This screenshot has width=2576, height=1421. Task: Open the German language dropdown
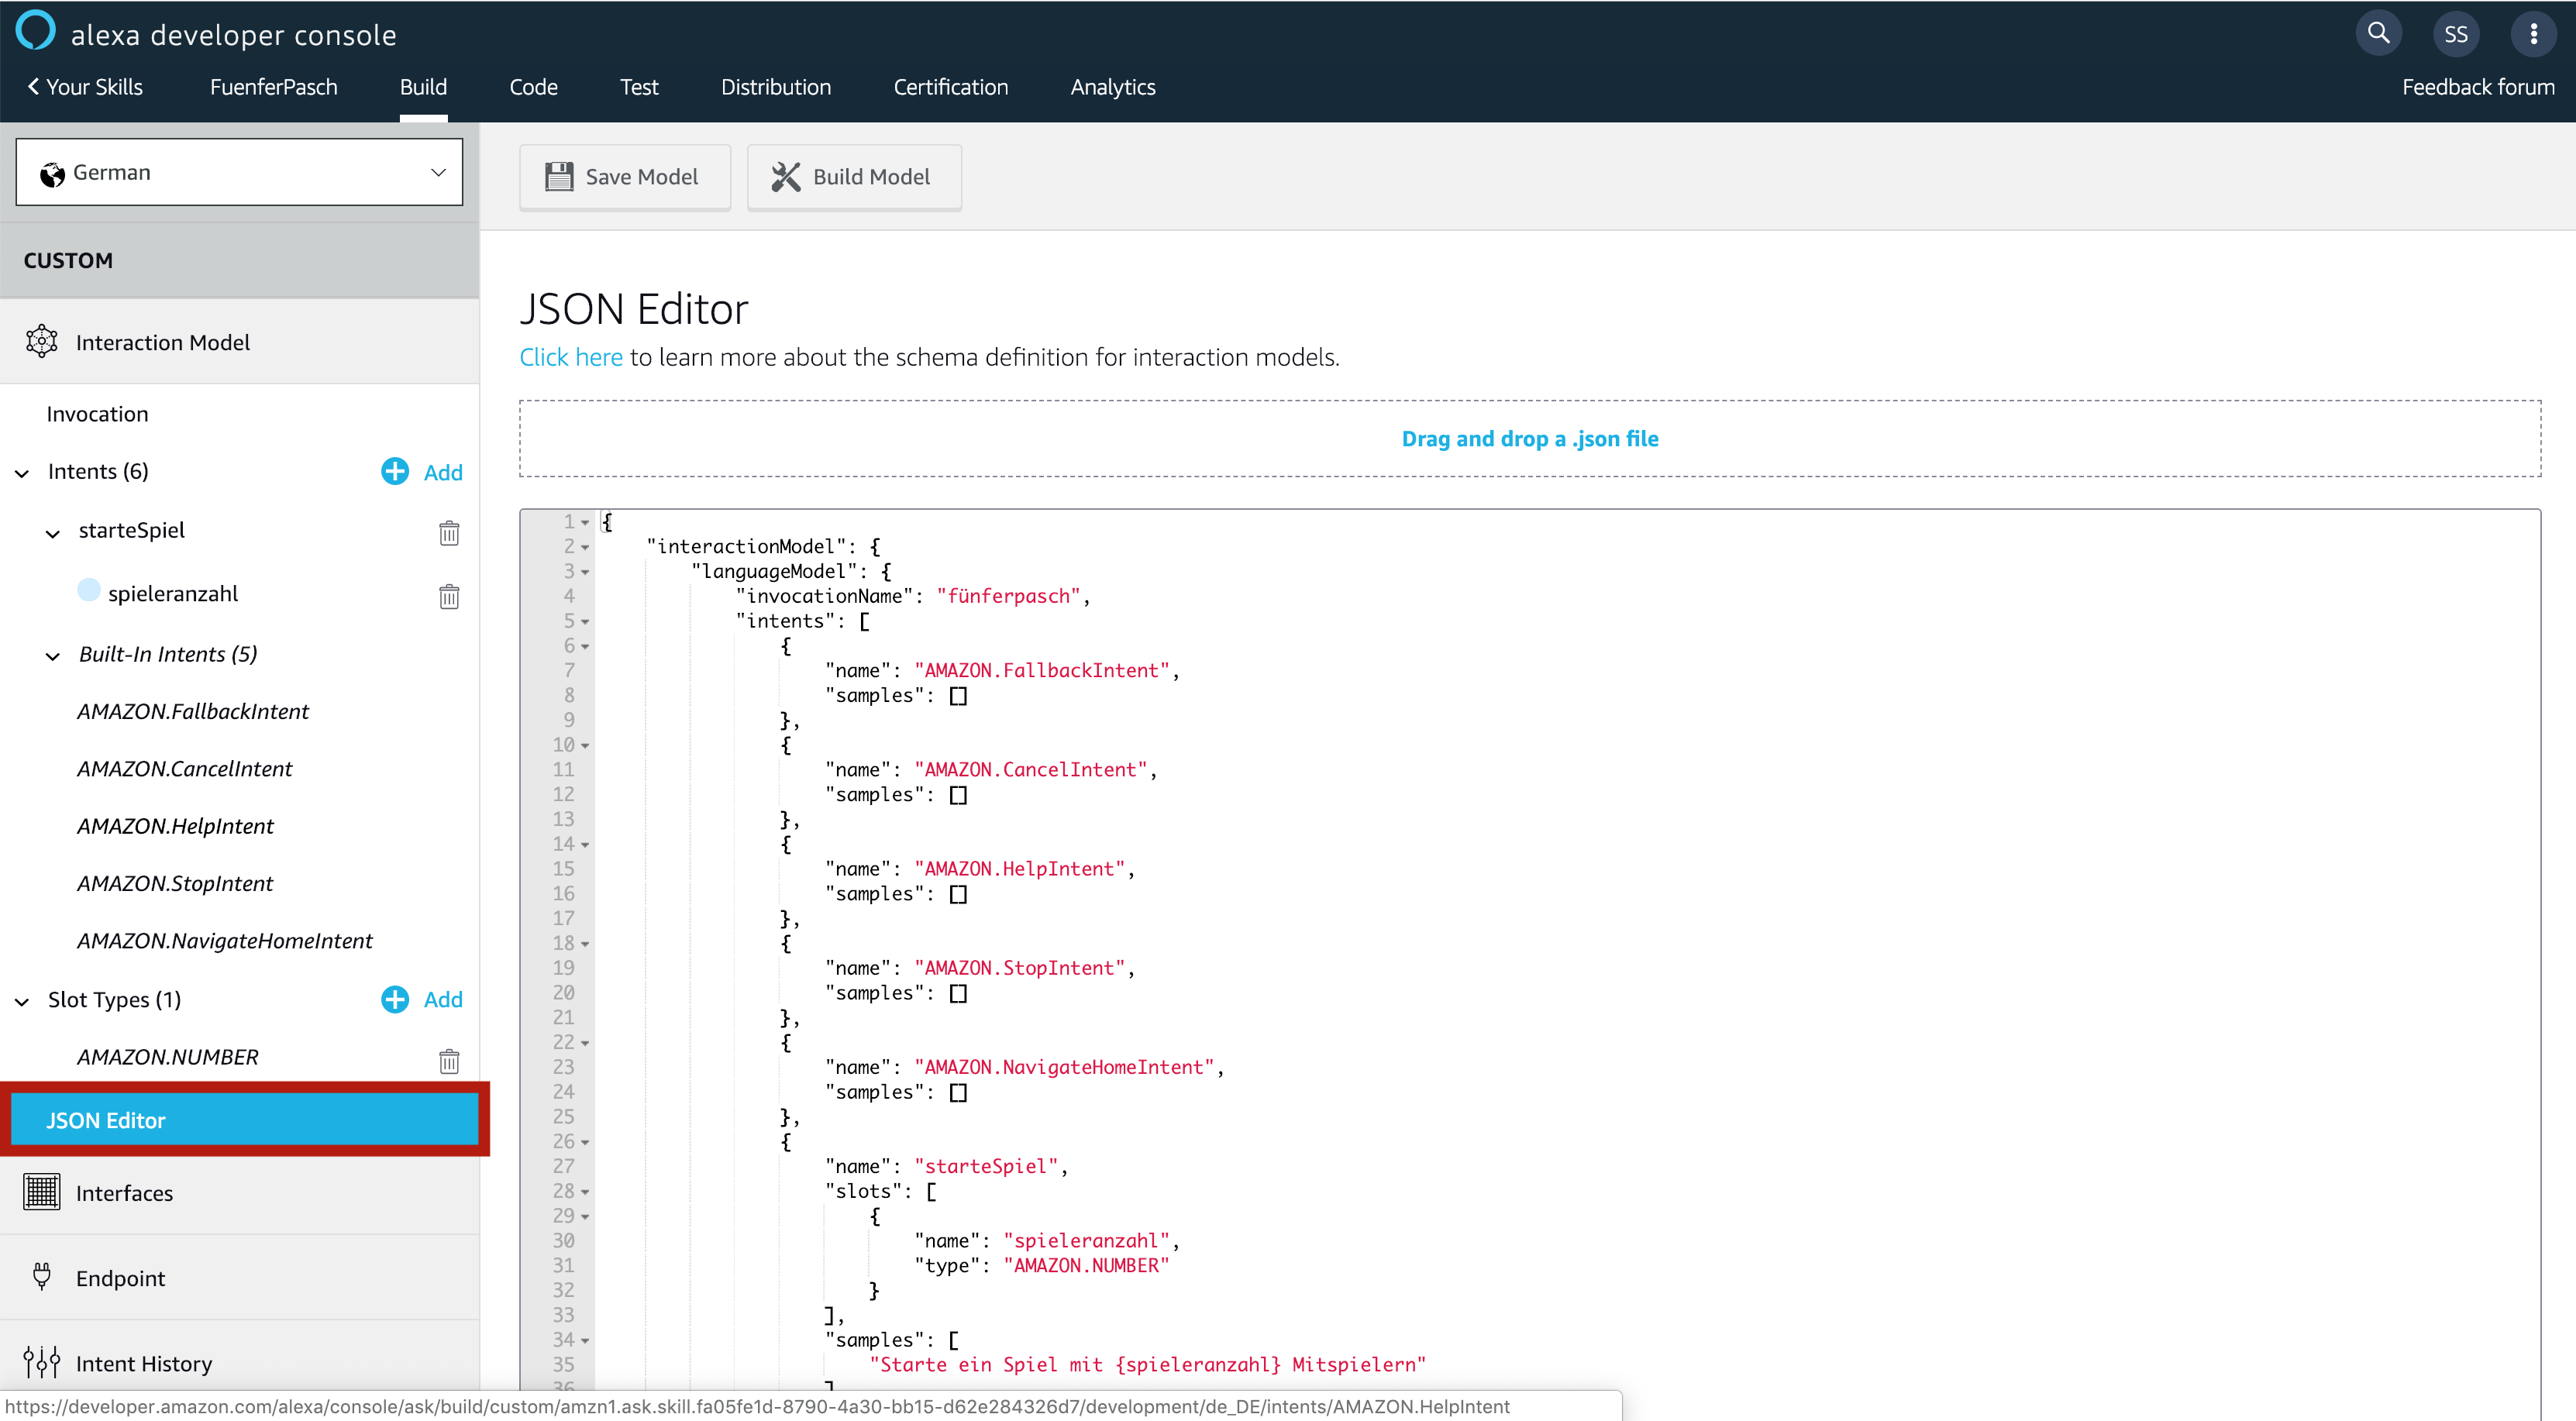click(239, 172)
